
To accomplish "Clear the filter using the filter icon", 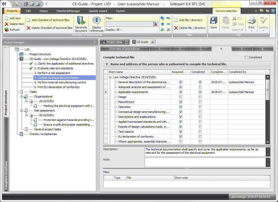I will coord(155,24).
